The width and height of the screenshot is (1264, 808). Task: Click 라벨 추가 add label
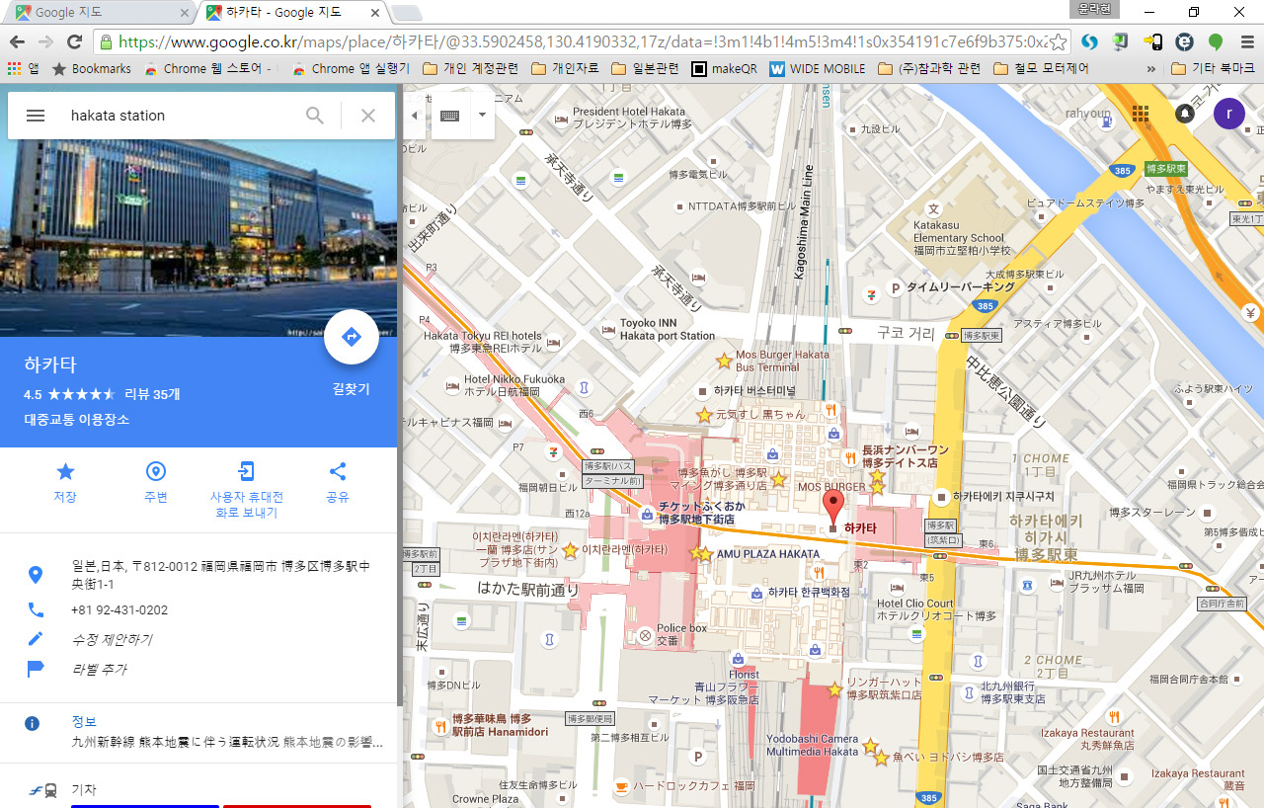point(99,670)
